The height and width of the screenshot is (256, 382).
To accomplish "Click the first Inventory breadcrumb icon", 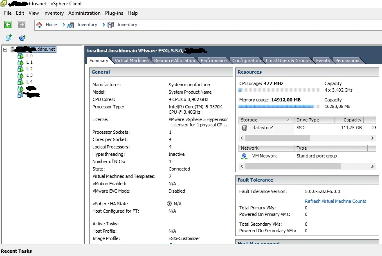I will coord(71,25).
